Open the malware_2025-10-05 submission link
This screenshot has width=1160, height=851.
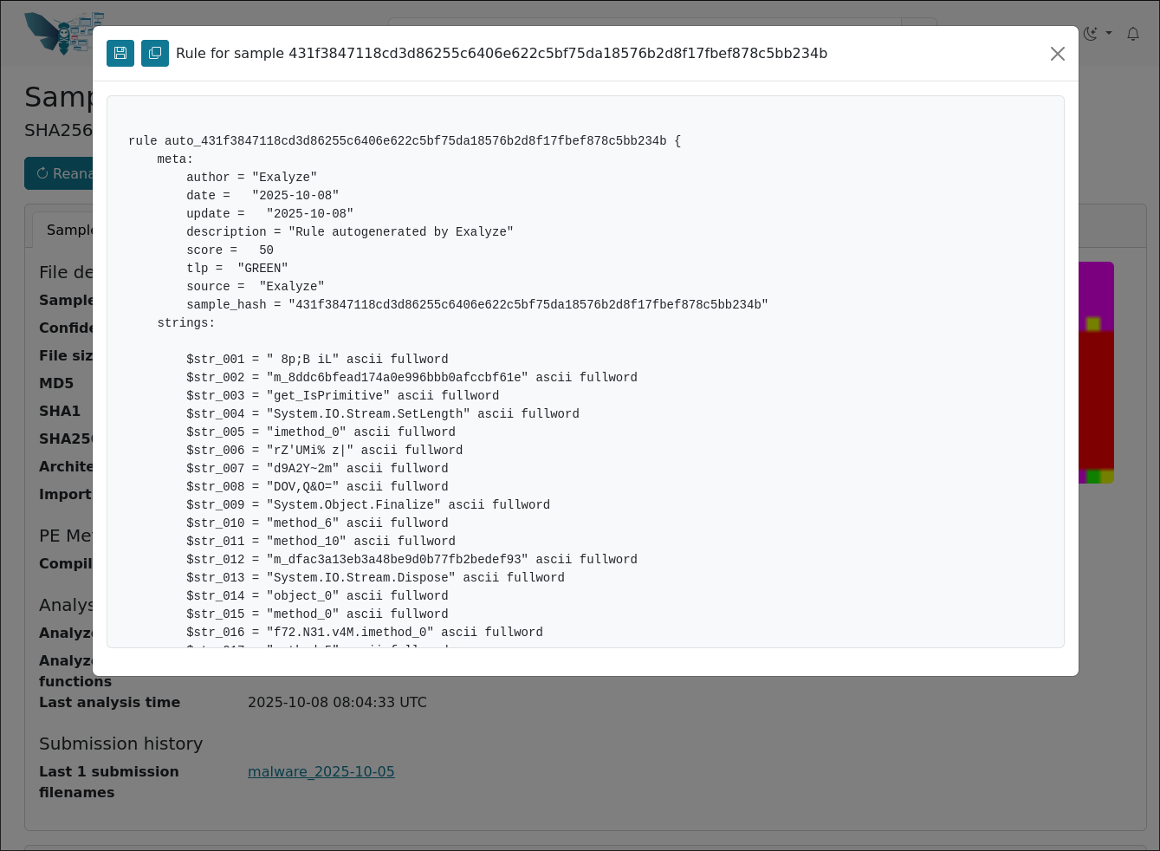(x=321, y=771)
